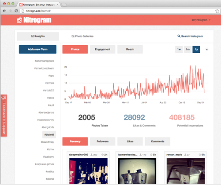
Task: Open a new browser tab
Action: pos(64,5)
